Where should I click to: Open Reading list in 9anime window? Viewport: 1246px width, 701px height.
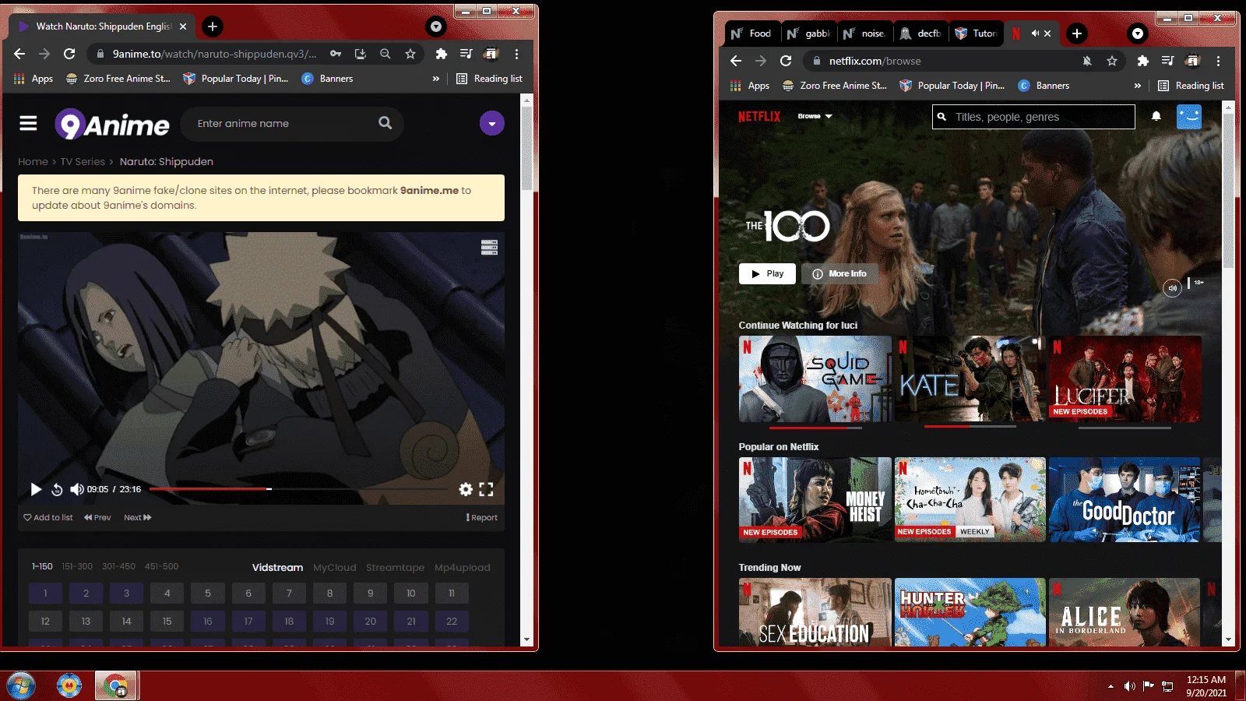(x=489, y=79)
